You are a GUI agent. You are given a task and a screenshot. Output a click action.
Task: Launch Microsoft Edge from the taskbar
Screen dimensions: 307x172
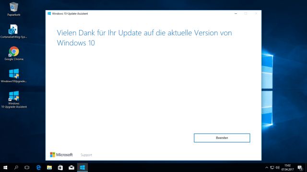(x=38, y=168)
